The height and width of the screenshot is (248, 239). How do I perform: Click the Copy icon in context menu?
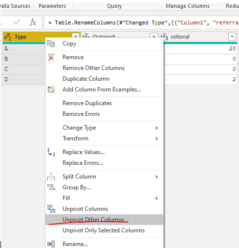[51, 44]
